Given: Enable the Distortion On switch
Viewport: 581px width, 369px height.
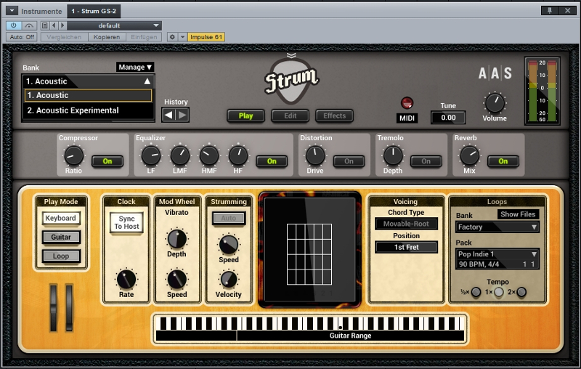Looking at the screenshot, I should [349, 161].
